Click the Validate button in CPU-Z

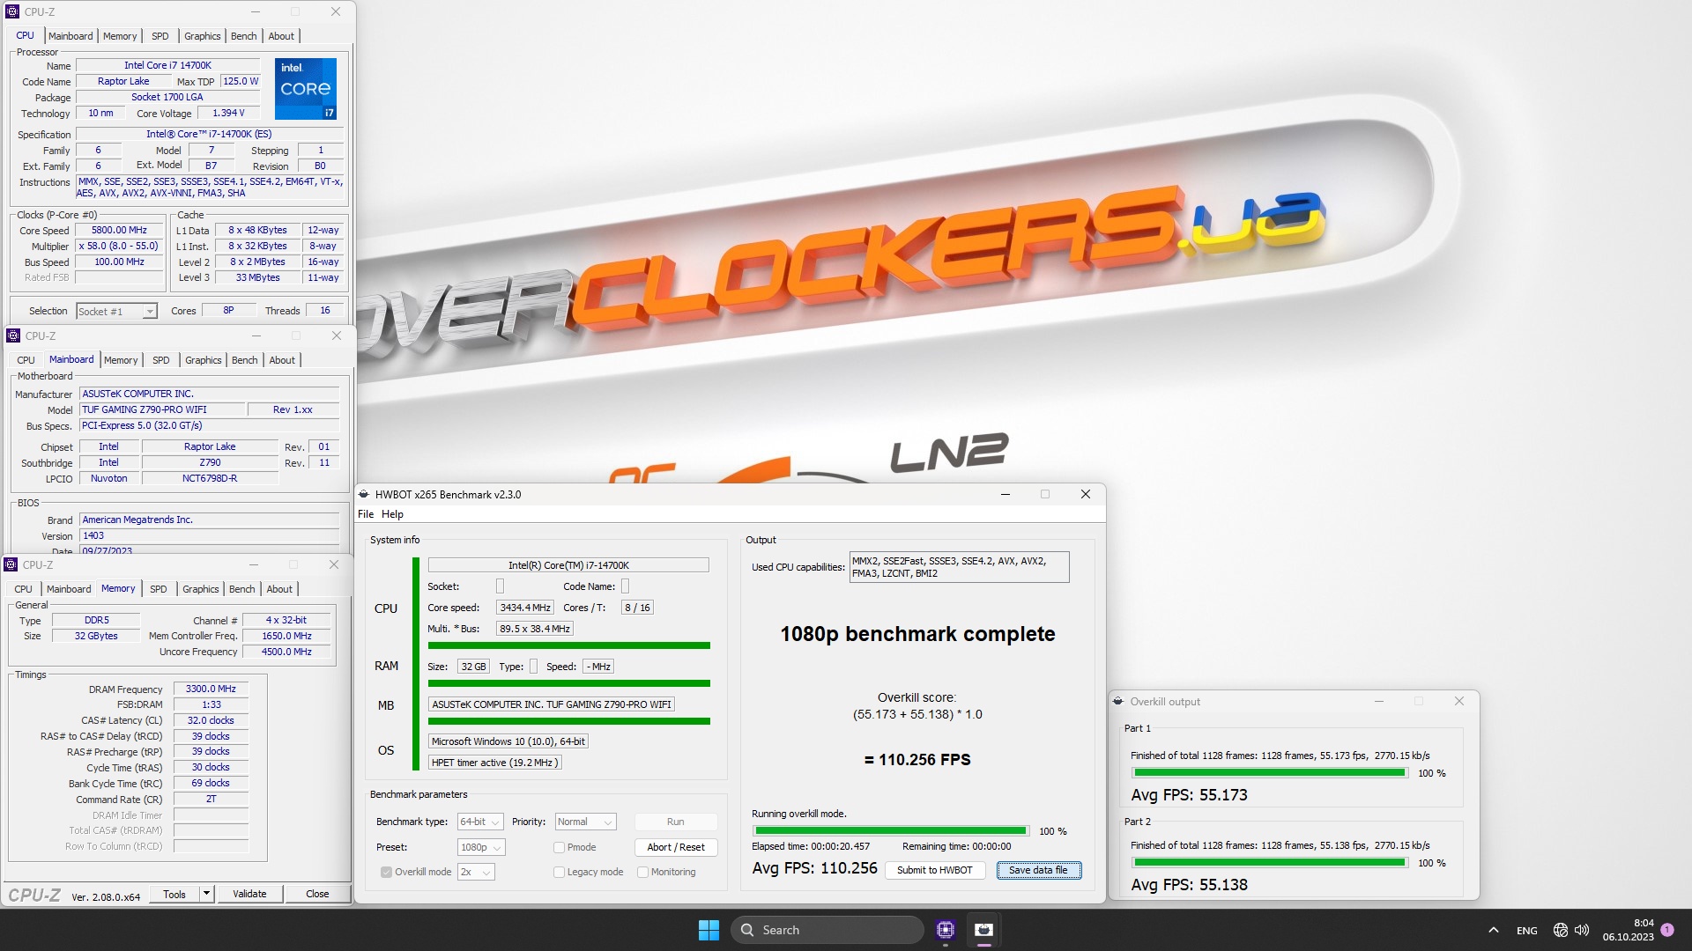pos(249,894)
